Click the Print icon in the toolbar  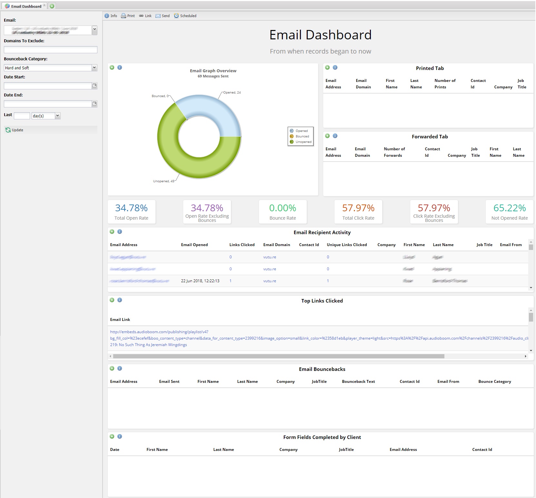pos(124,15)
